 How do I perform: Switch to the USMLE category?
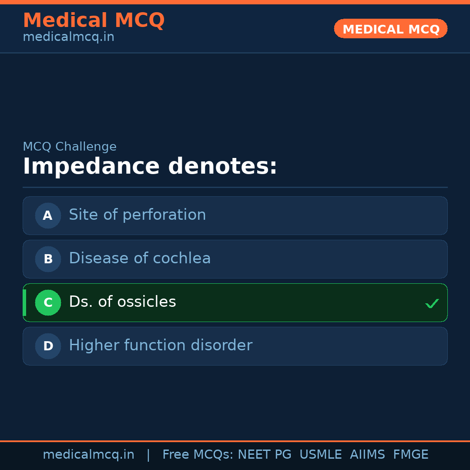click(321, 454)
